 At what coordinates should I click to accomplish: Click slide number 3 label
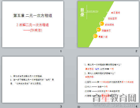61,106
